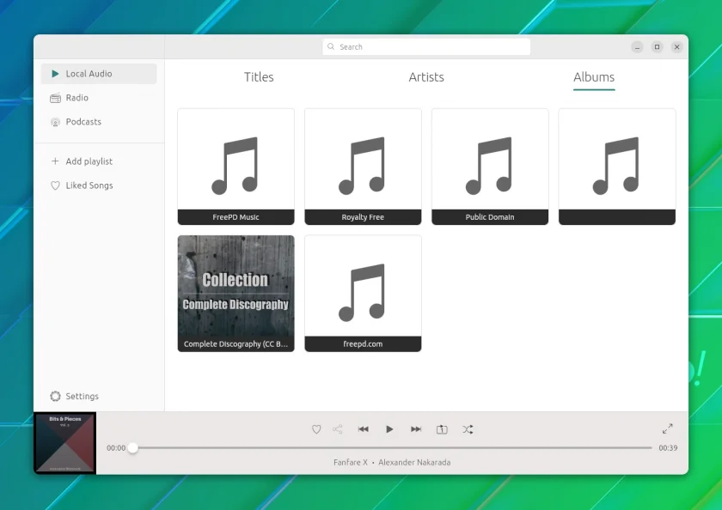The width and height of the screenshot is (722, 510).
Task: Click the Fanfare X track title
Action: pyautogui.click(x=351, y=462)
